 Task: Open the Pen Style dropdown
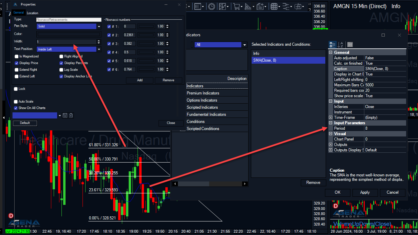click(99, 26)
